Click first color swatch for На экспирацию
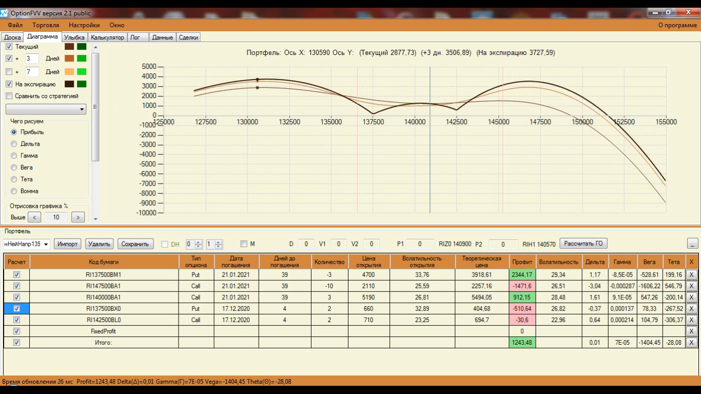Viewport: 701px width, 394px height. point(69,84)
